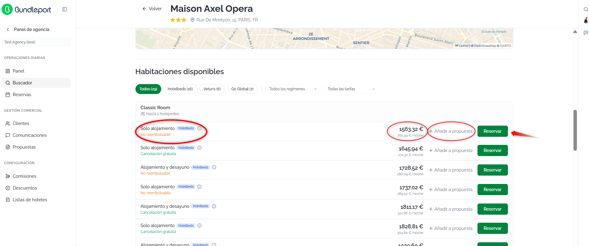The height and width of the screenshot is (246, 589).
Task: Click the 260,55 €/noche price text
Action: pyautogui.click(x=410, y=136)
